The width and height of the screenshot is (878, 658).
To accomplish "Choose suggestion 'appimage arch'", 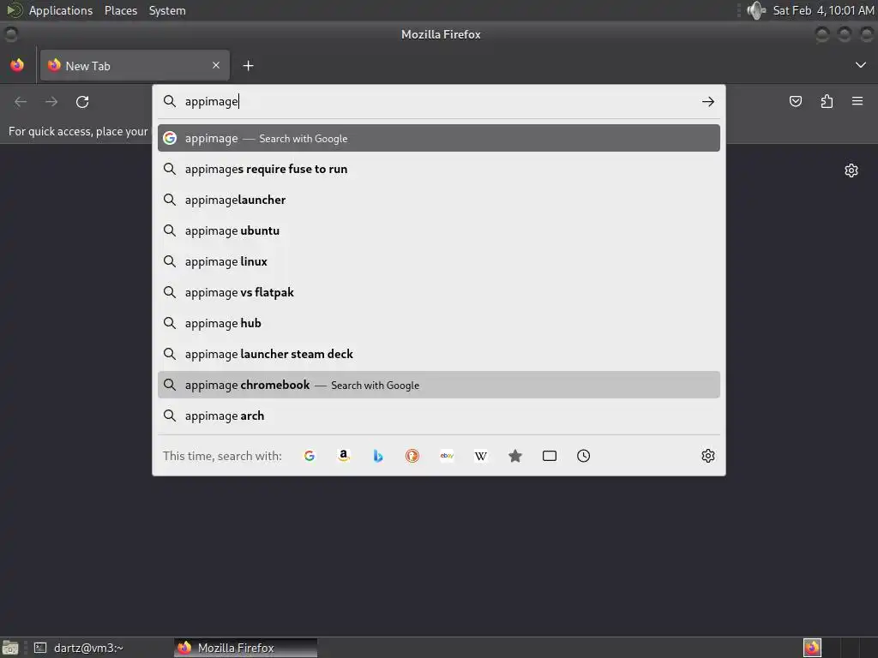I will (438, 416).
